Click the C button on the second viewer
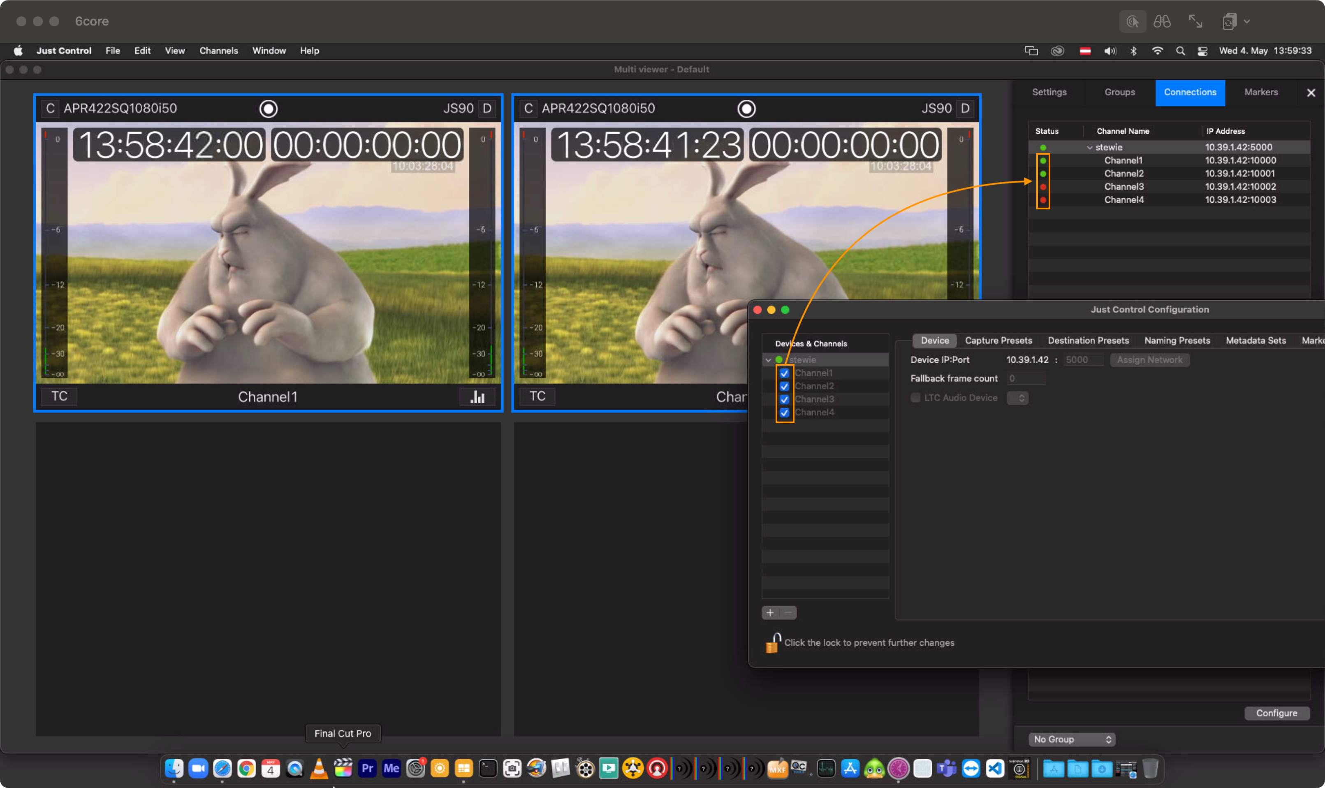Viewport: 1325px width, 788px height. [x=528, y=108]
